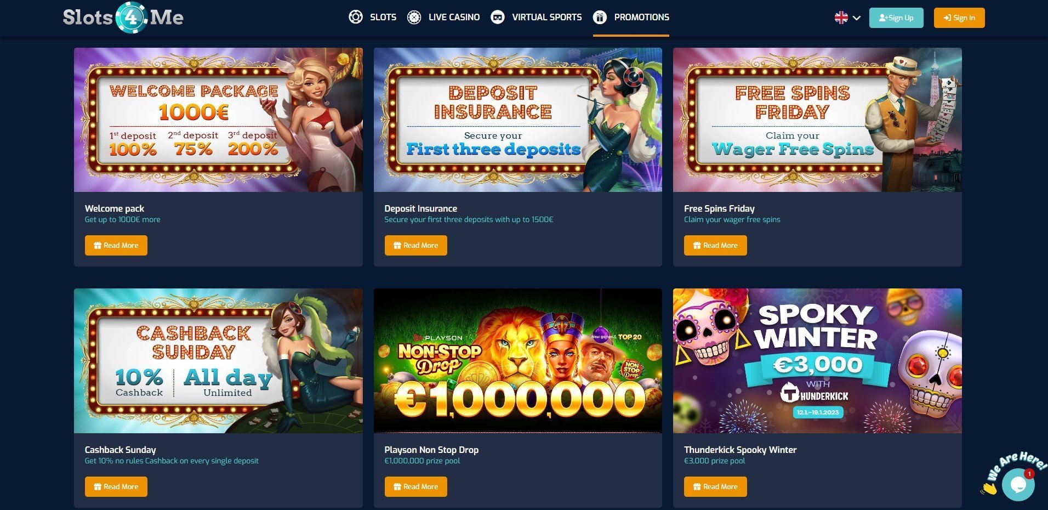Image resolution: width=1048 pixels, height=510 pixels.
Task: Expand the language dropdown chevron
Action: point(857,18)
